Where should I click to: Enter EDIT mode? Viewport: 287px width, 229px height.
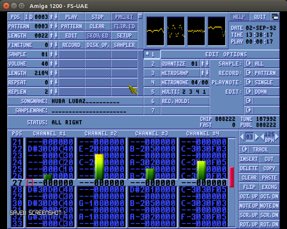pos(71,35)
